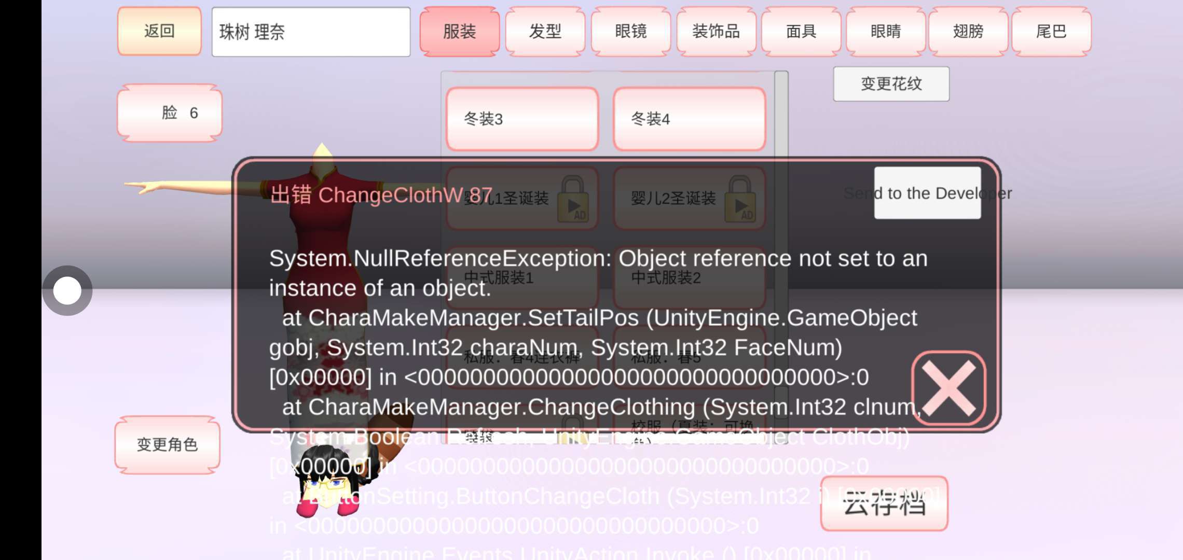The width and height of the screenshot is (1183, 560).
Task: Choose the 冬装3 outfit
Action: click(x=522, y=119)
